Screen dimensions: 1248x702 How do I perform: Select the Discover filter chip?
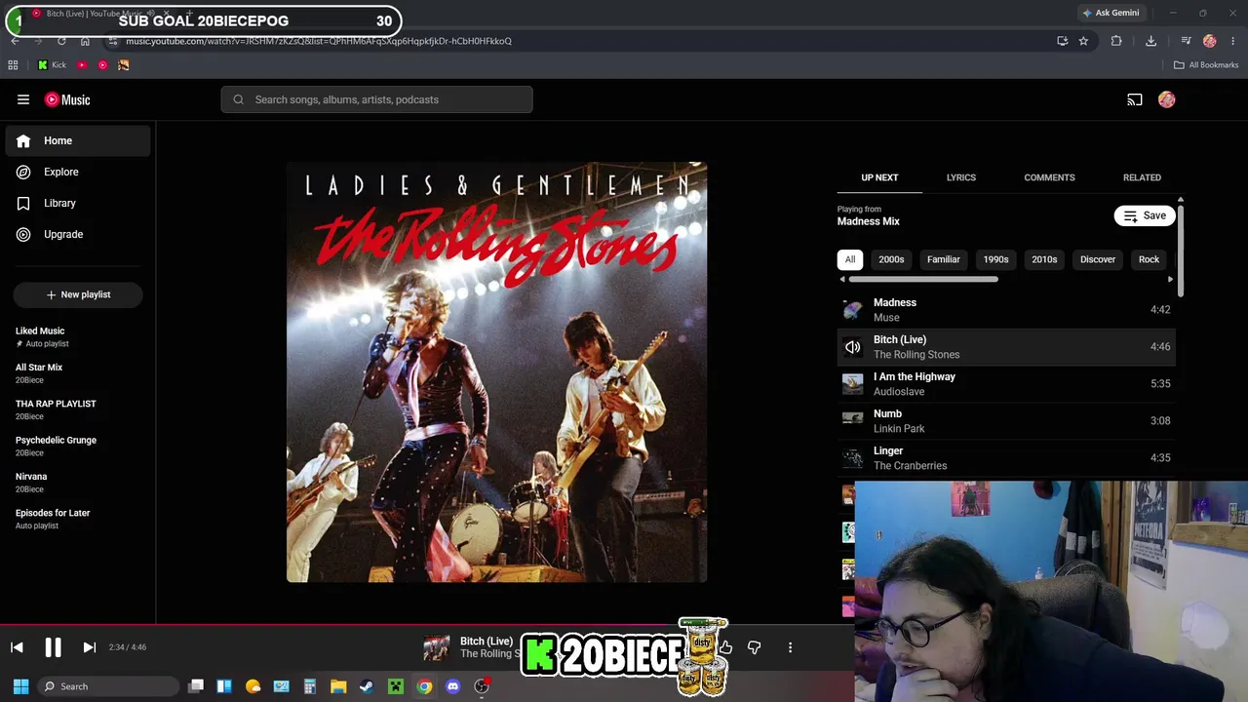pyautogui.click(x=1098, y=259)
